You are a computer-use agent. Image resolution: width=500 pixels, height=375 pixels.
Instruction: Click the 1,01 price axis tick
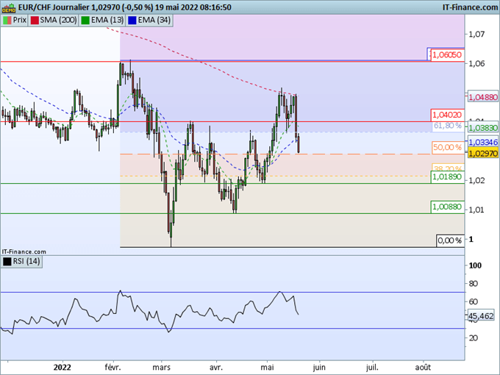pyautogui.click(x=476, y=210)
